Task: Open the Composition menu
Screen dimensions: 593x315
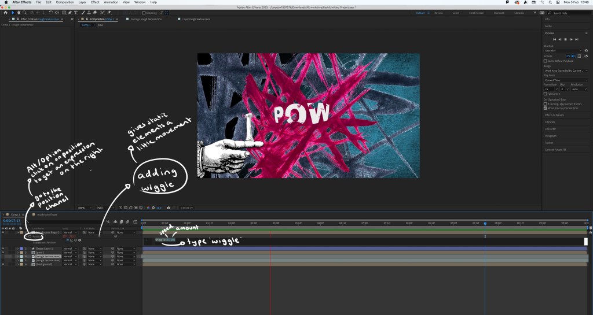Action: [65, 2]
